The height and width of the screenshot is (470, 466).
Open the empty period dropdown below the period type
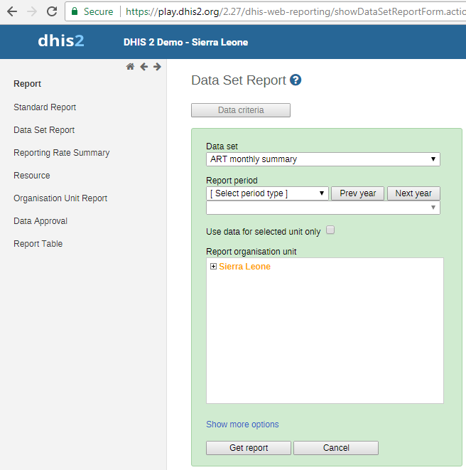coord(323,208)
